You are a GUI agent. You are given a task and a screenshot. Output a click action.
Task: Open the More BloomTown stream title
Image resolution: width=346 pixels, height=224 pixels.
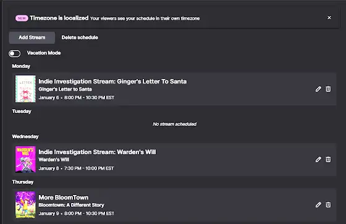pos(64,197)
